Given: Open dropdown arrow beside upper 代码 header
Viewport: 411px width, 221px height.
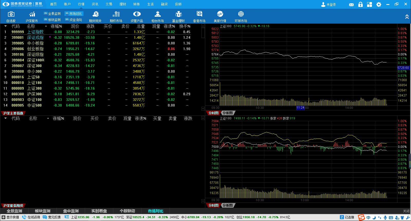Looking at the screenshot, I should click(5, 26).
